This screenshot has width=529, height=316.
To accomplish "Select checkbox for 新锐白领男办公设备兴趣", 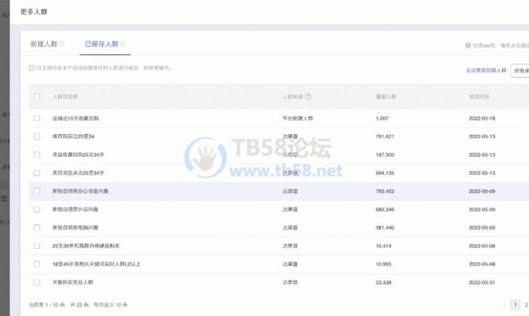I will [x=37, y=191].
